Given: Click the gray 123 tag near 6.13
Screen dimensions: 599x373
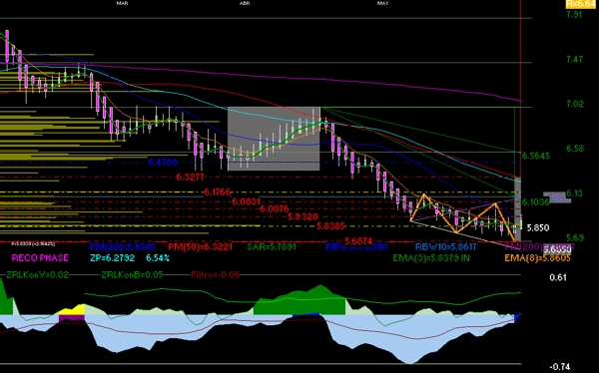Looking at the screenshot, I should pyautogui.click(x=557, y=197).
